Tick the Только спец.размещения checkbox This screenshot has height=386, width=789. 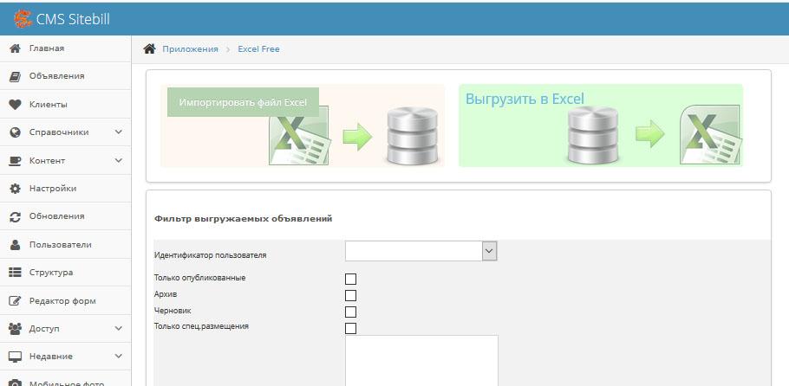(x=351, y=329)
